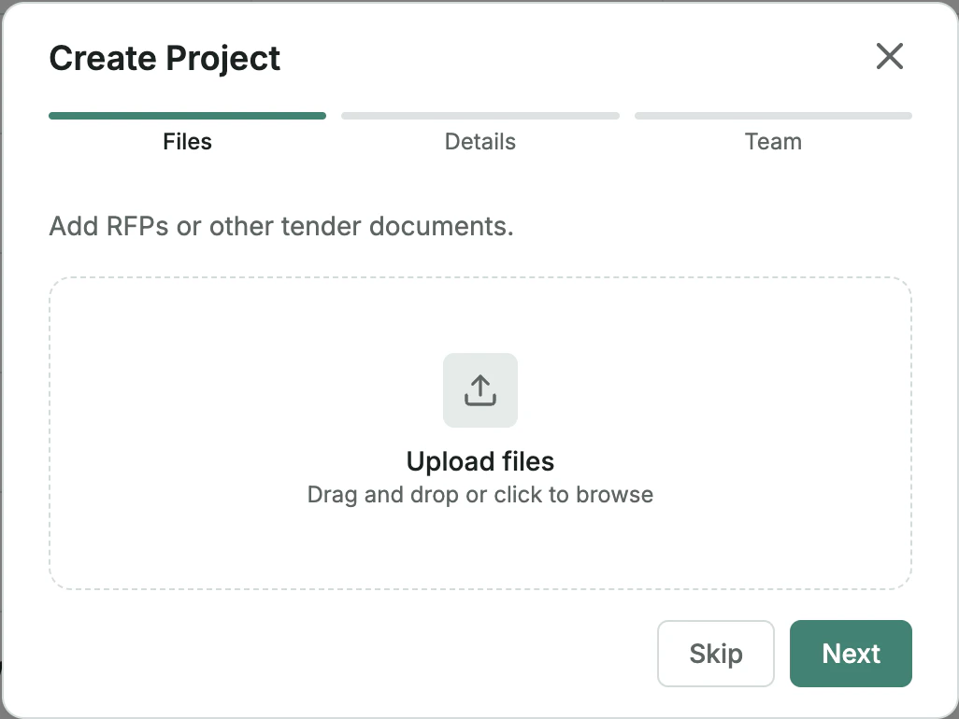
Task: Go to the Team step
Action: click(773, 141)
